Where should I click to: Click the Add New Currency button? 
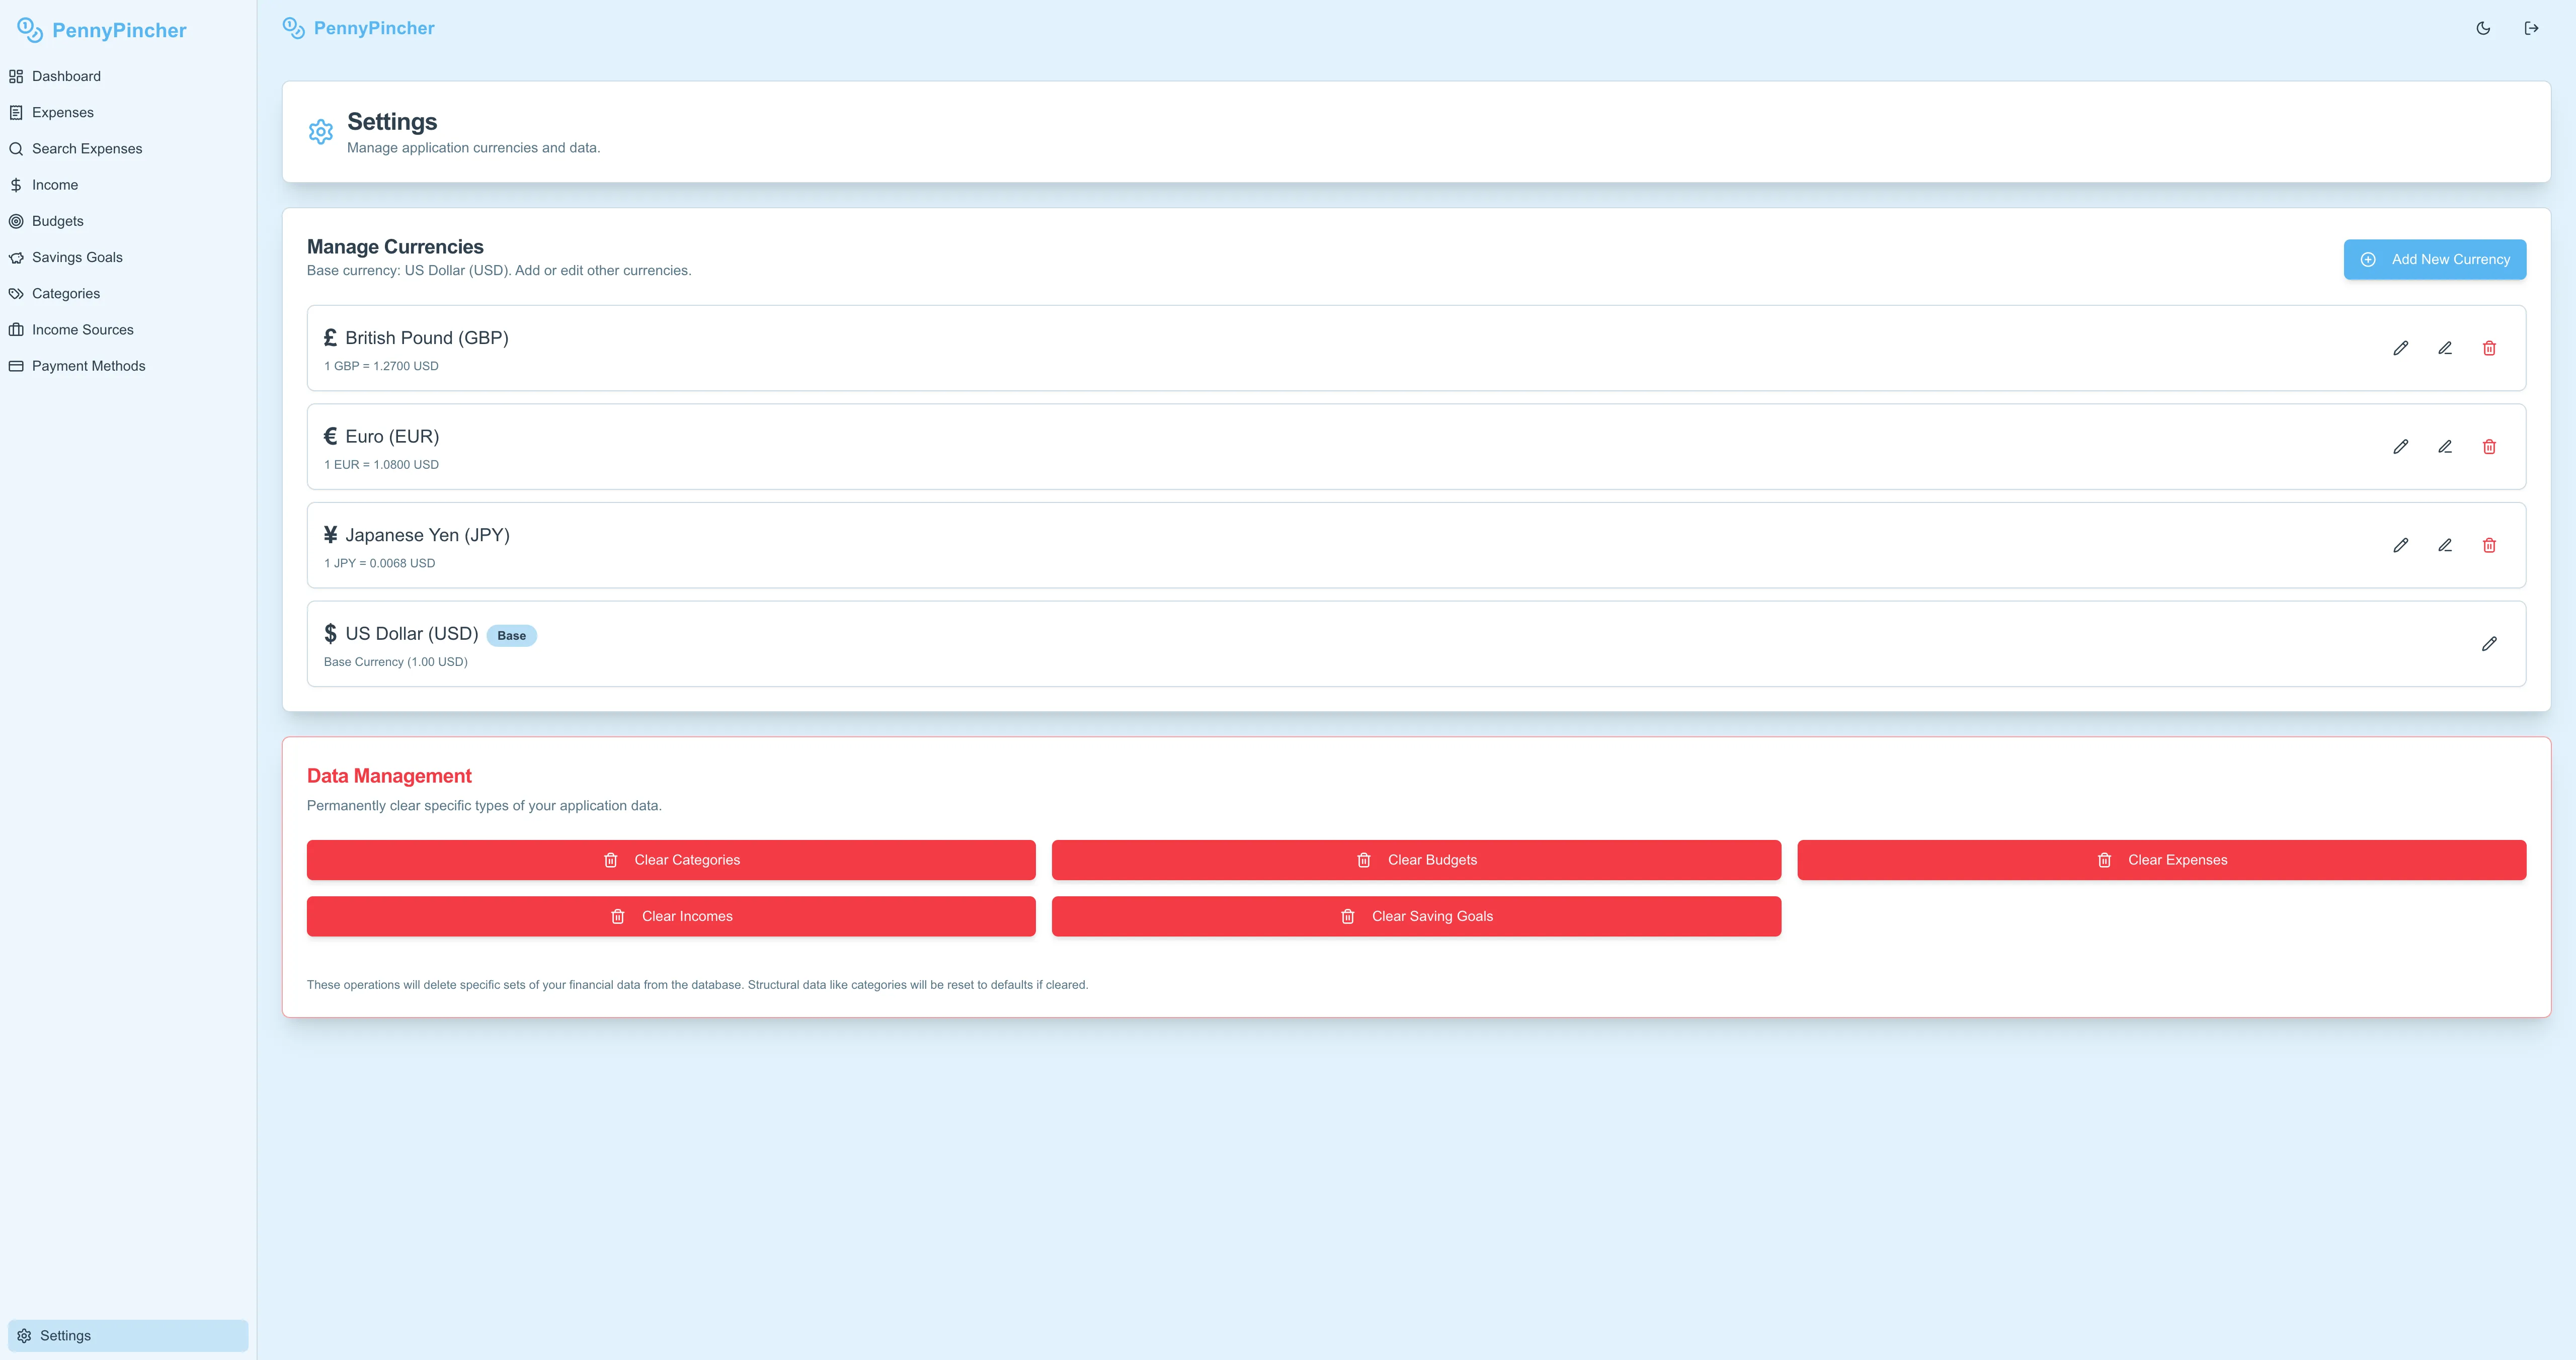tap(2435, 259)
